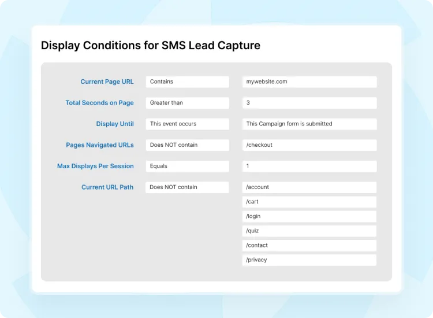Click the Current URL Path label
The width and height of the screenshot is (433, 318).
pyautogui.click(x=107, y=187)
